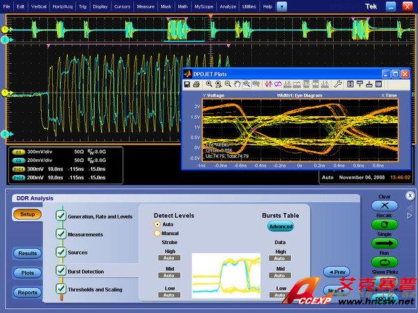Image resolution: width=418 pixels, height=313 pixels.
Task: Open the dropdown arrow next to Help menu
Action: tap(281, 6)
